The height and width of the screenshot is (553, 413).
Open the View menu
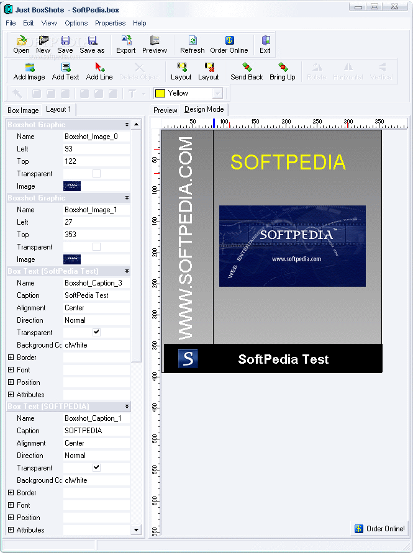pyautogui.click(x=49, y=24)
